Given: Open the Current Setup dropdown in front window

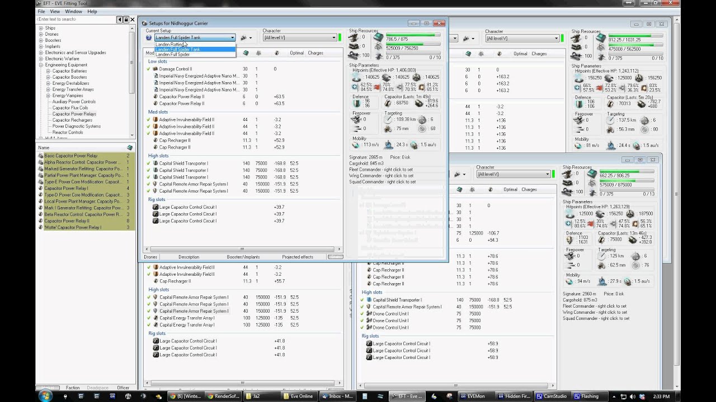Looking at the screenshot, I should (232, 38).
